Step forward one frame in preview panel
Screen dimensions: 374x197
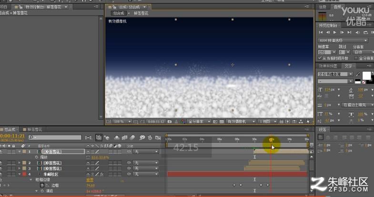tap(342, 32)
